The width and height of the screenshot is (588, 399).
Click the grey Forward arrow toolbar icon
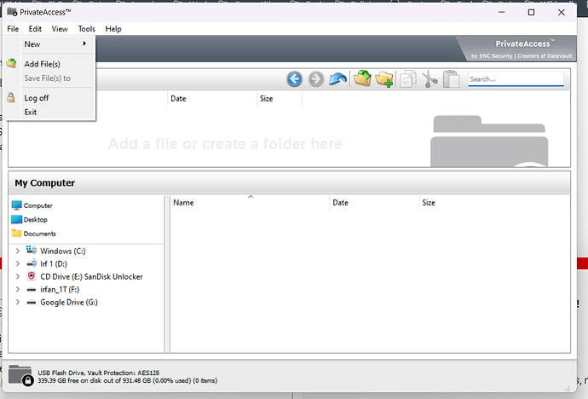pyautogui.click(x=316, y=79)
